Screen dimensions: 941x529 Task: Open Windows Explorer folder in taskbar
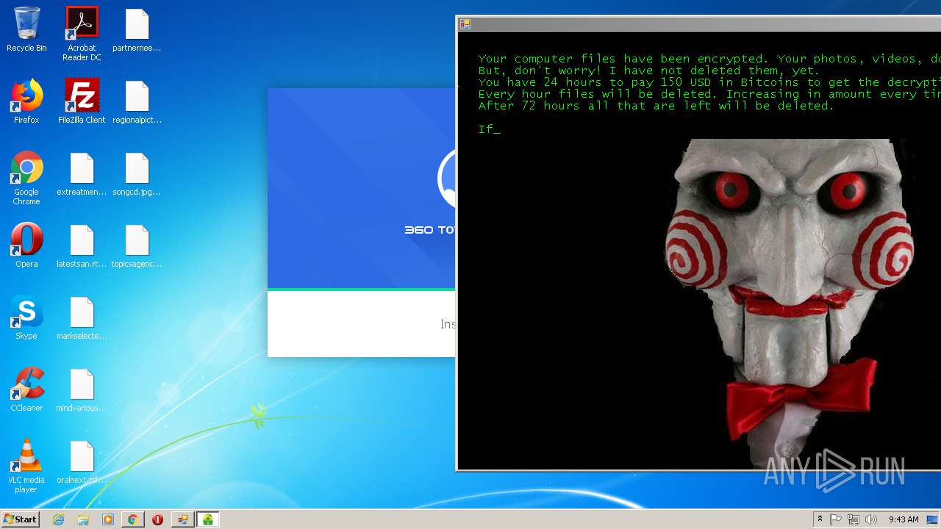pyautogui.click(x=83, y=519)
